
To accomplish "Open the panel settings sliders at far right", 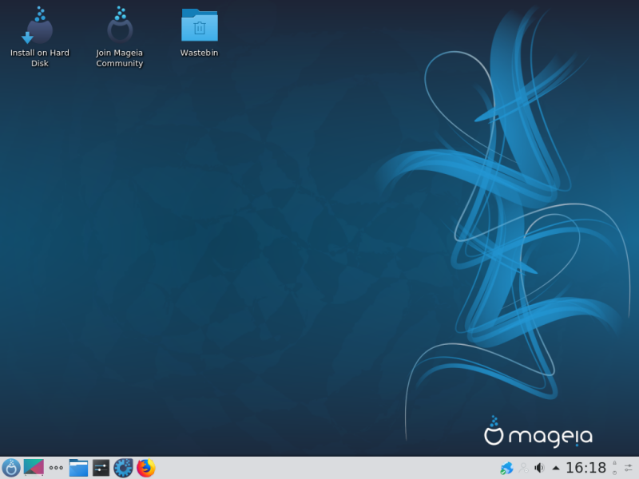I will (x=629, y=468).
